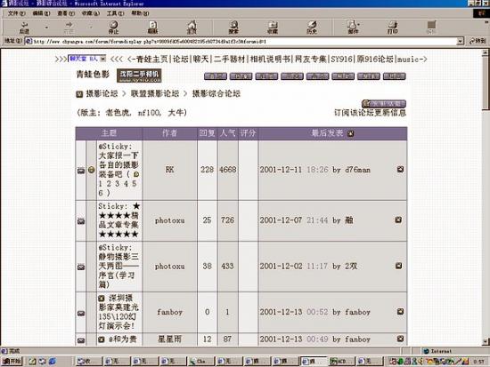Jump to last post by d76man arrow icon
This screenshot has width=490, height=367.
[x=400, y=170]
